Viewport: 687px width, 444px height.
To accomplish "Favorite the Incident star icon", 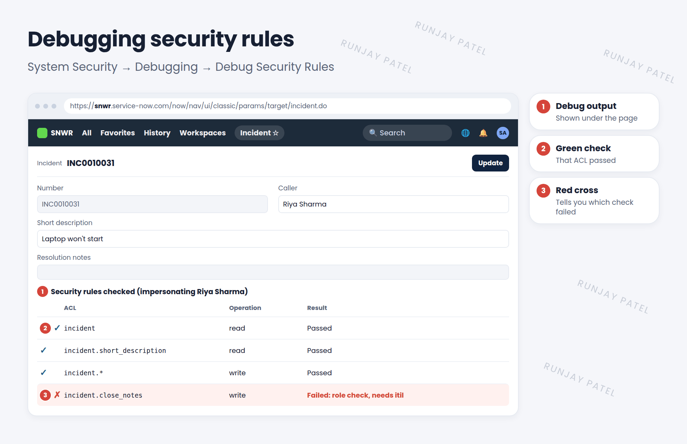I will (275, 133).
